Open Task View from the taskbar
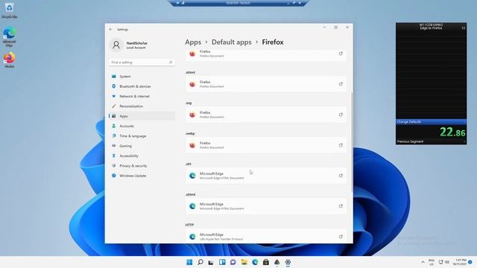This screenshot has height=268, width=477. pyautogui.click(x=211, y=262)
